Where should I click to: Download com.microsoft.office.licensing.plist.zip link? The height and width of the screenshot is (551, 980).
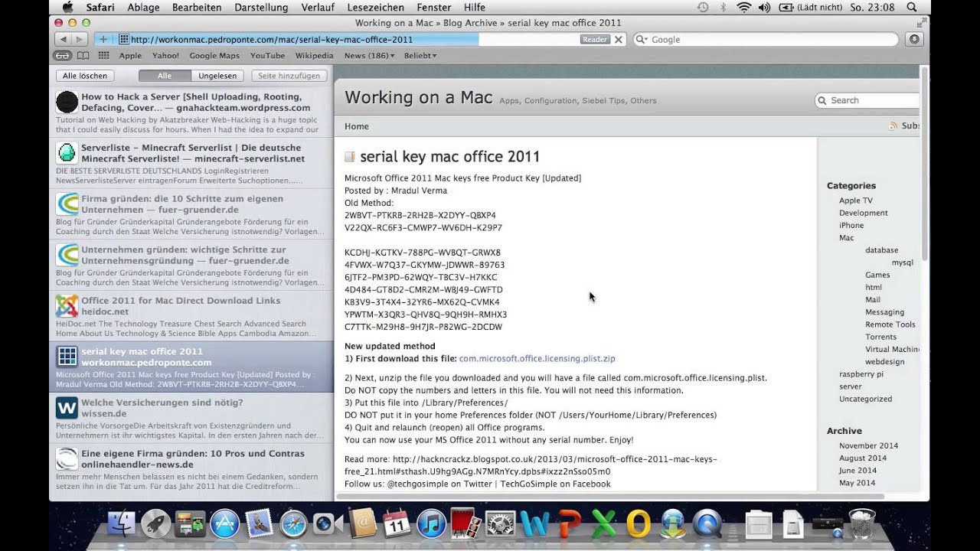click(x=537, y=358)
